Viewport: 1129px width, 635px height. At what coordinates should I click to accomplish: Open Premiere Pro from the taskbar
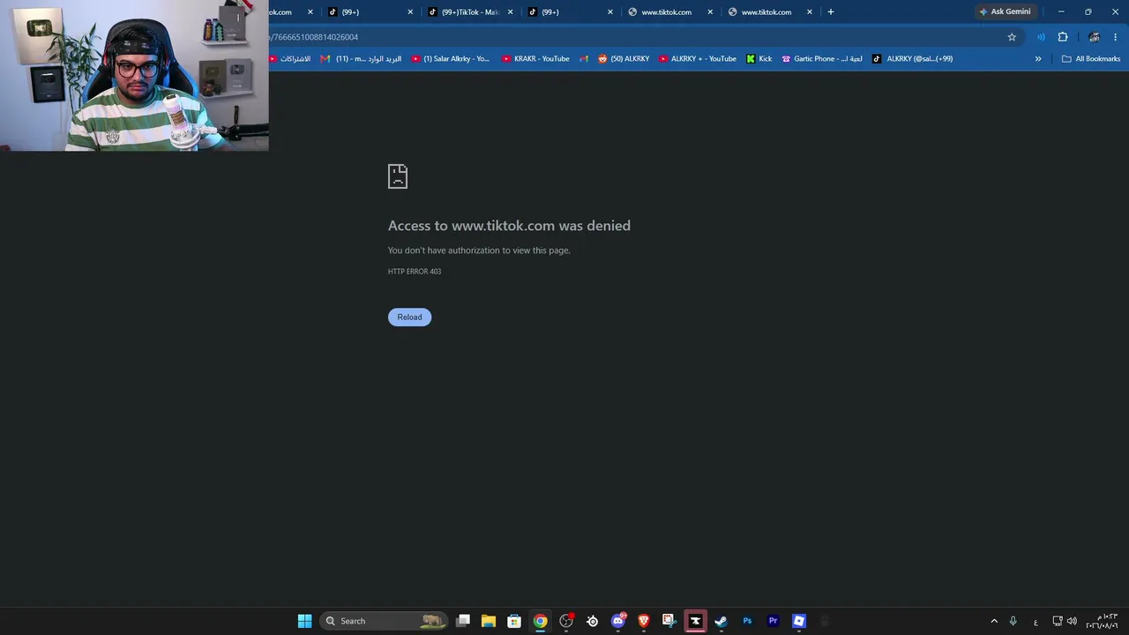(x=773, y=621)
